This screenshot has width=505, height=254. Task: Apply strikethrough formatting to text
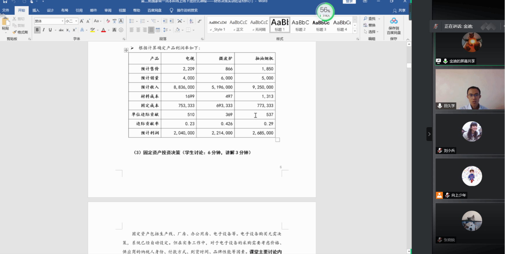coord(61,30)
